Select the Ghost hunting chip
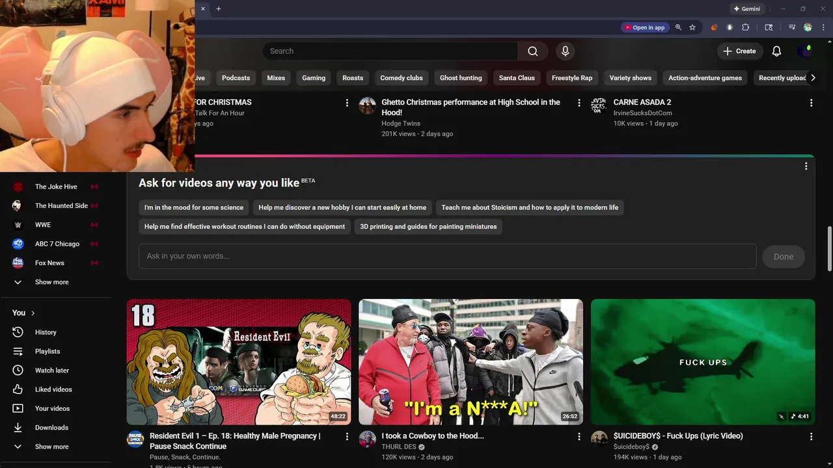Image resolution: width=833 pixels, height=468 pixels. [461, 78]
